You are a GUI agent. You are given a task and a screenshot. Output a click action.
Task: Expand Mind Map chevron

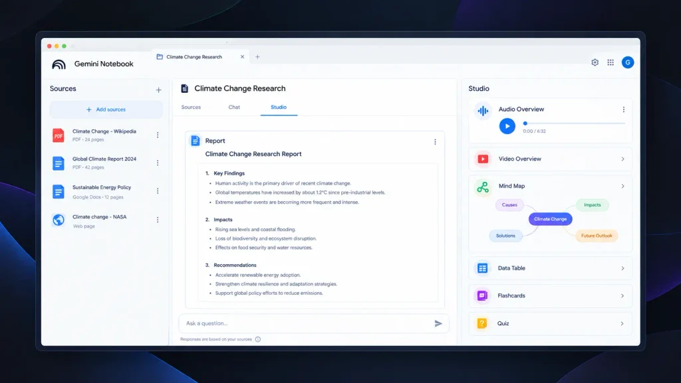click(622, 187)
